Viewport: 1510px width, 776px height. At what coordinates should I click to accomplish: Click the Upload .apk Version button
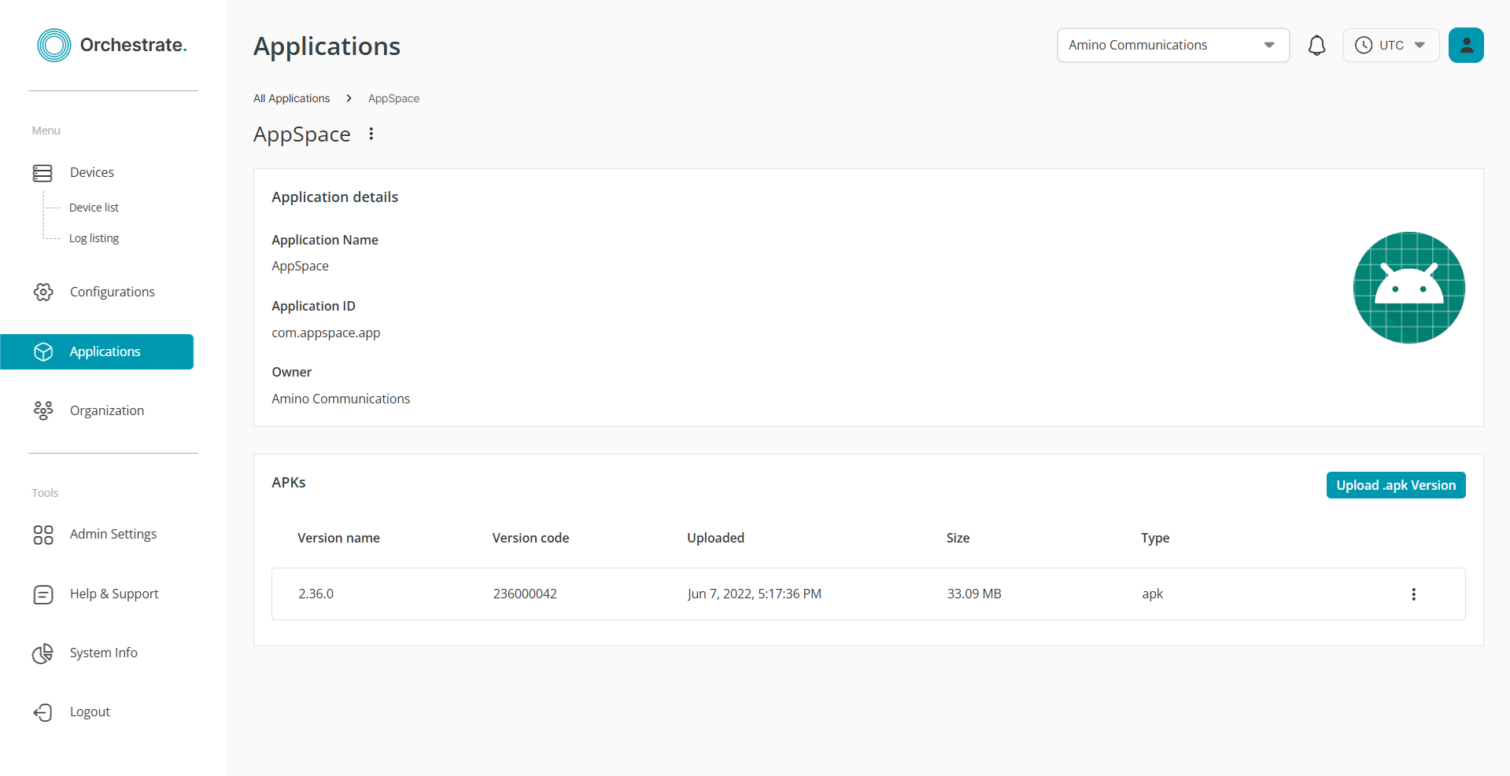click(x=1395, y=485)
